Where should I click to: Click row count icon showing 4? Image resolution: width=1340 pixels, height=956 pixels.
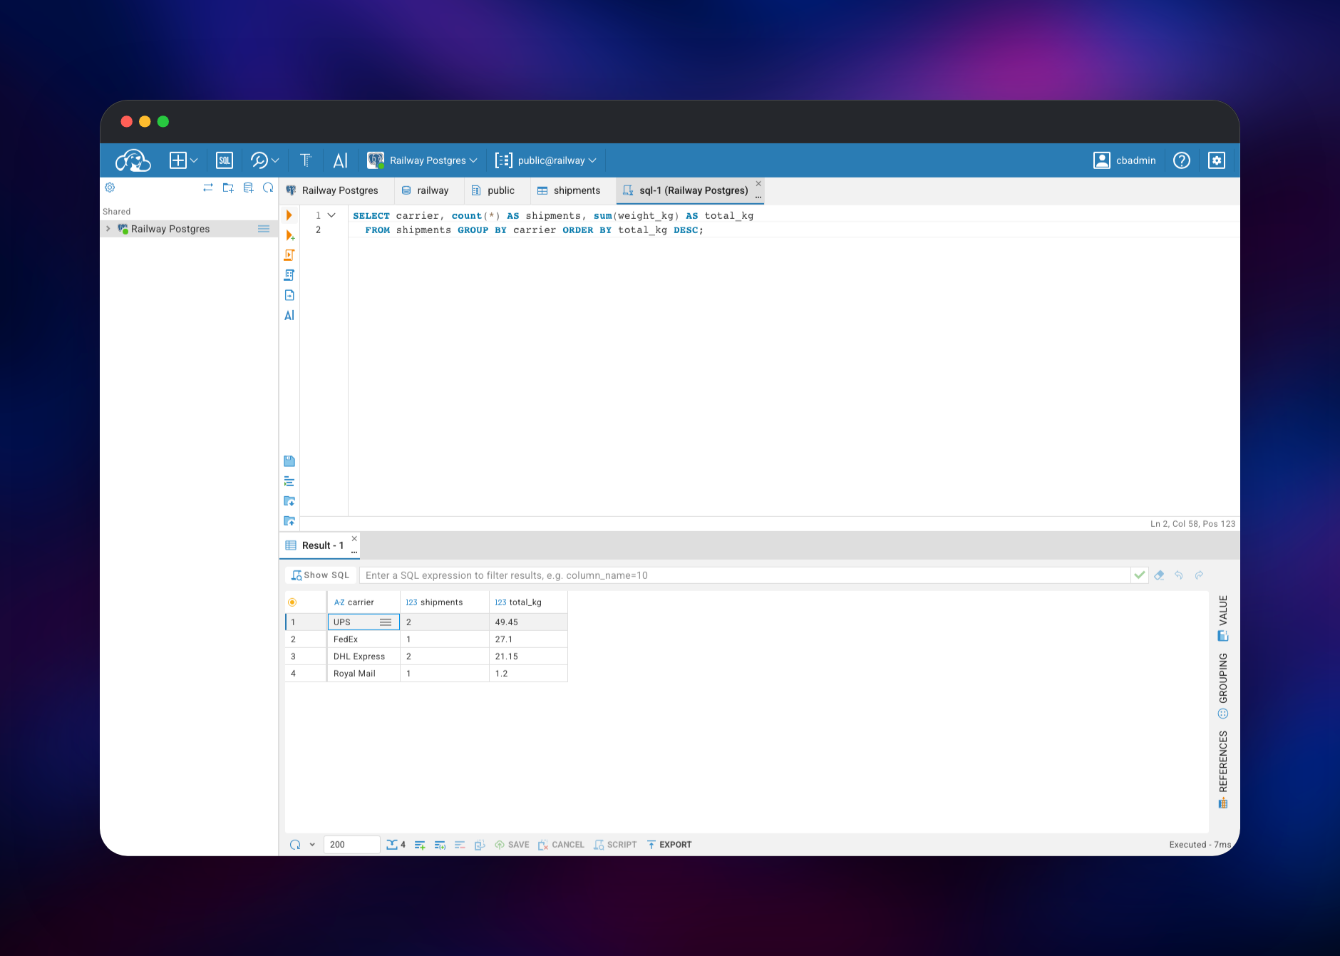pyautogui.click(x=396, y=845)
